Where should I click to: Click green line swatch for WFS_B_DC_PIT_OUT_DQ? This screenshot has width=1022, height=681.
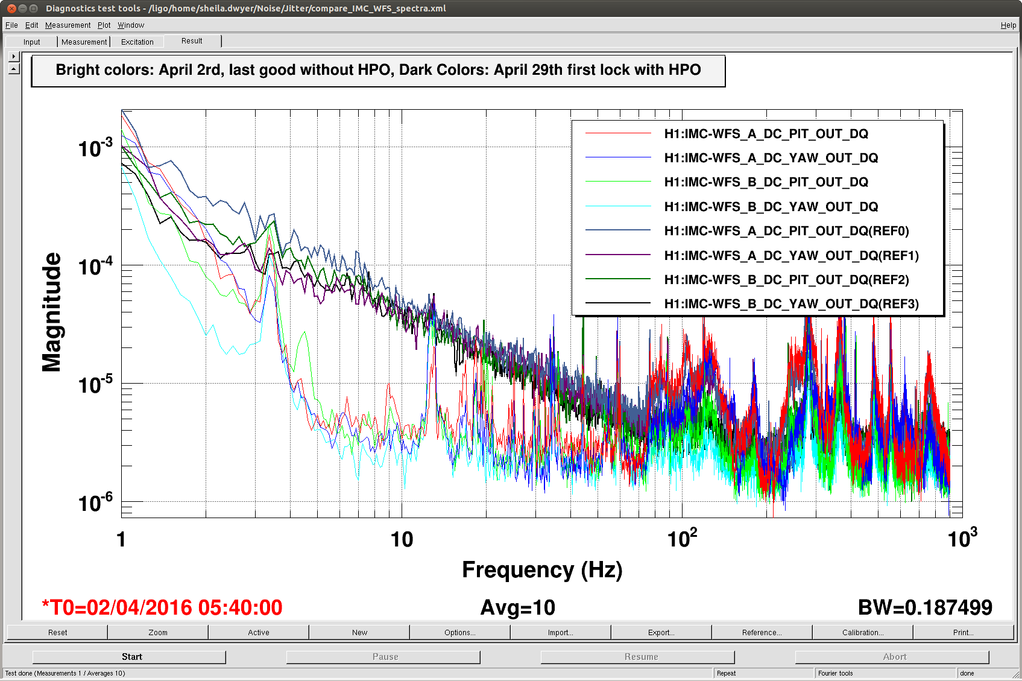point(618,182)
